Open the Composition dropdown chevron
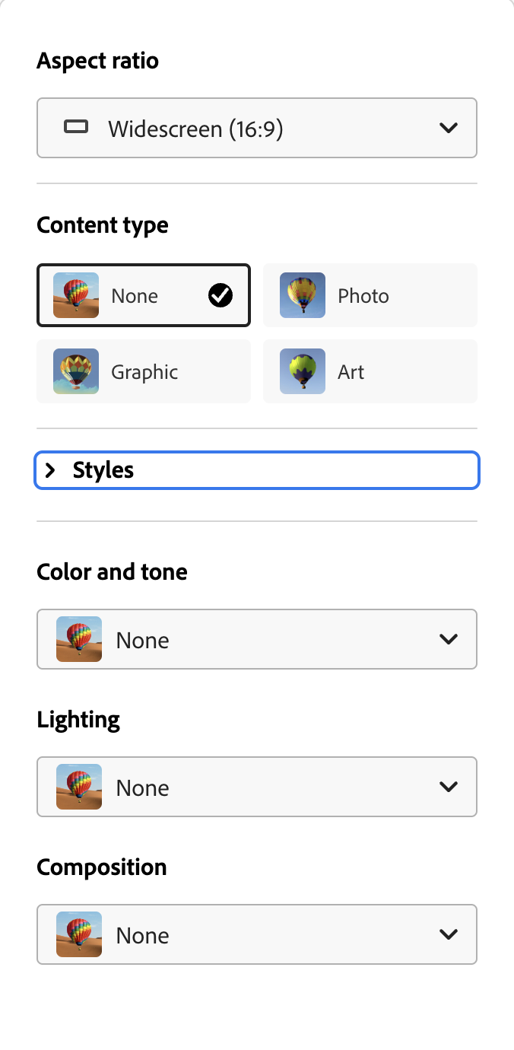Viewport: 514px width, 1050px height. [449, 934]
